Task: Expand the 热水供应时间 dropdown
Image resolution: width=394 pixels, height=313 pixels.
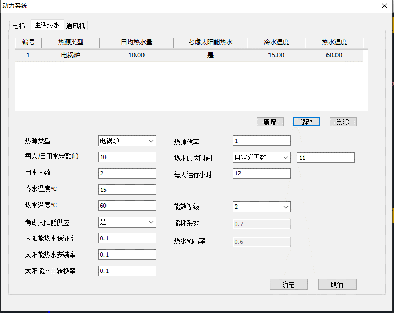Action: pos(261,158)
